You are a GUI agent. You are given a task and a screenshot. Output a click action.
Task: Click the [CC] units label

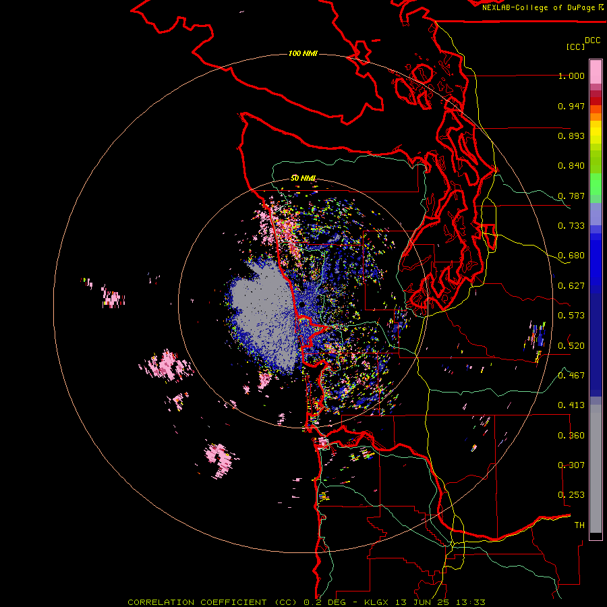tap(575, 47)
